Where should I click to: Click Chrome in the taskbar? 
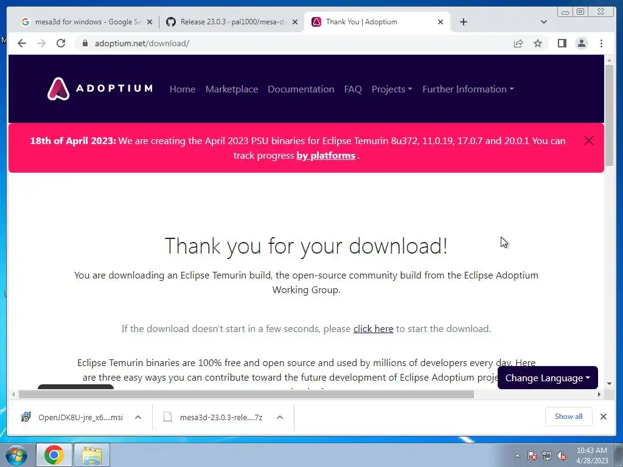coord(54,455)
